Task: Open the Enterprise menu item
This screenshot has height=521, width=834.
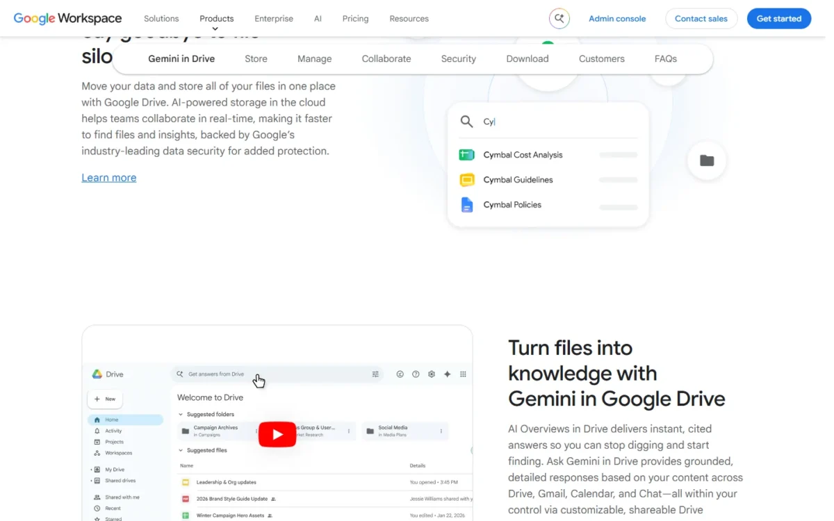Action: click(x=274, y=19)
